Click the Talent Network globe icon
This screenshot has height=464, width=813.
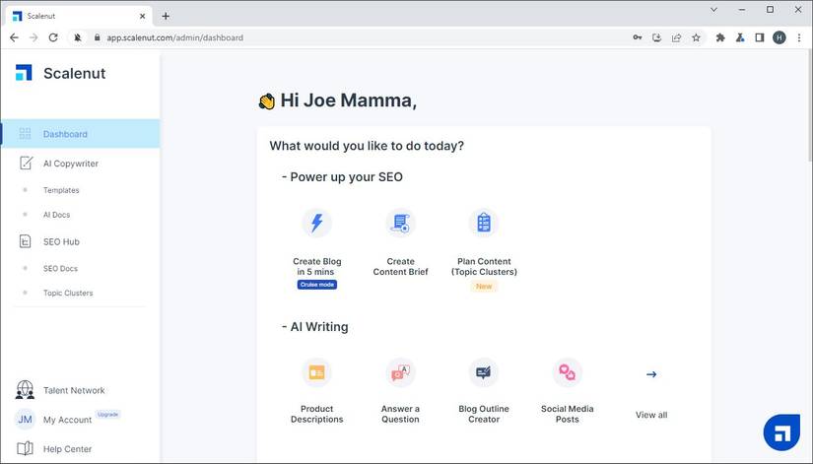point(25,390)
